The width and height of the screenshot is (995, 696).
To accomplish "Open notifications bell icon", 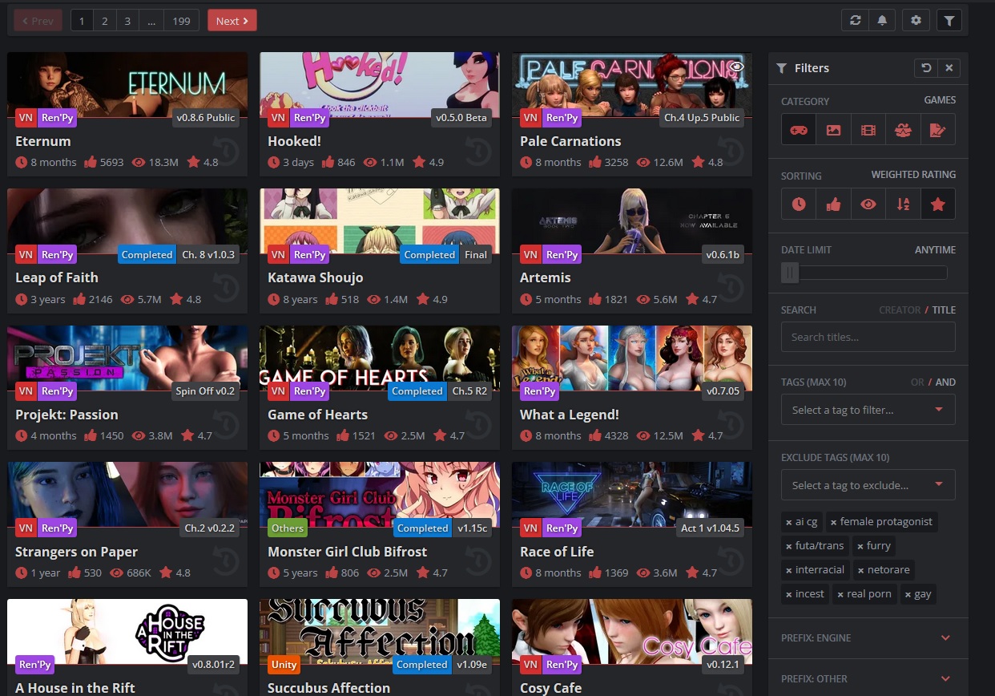I will (882, 20).
